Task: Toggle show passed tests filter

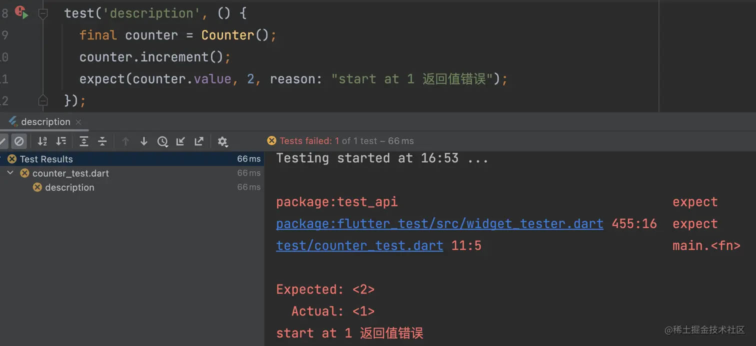Action: click(2, 141)
